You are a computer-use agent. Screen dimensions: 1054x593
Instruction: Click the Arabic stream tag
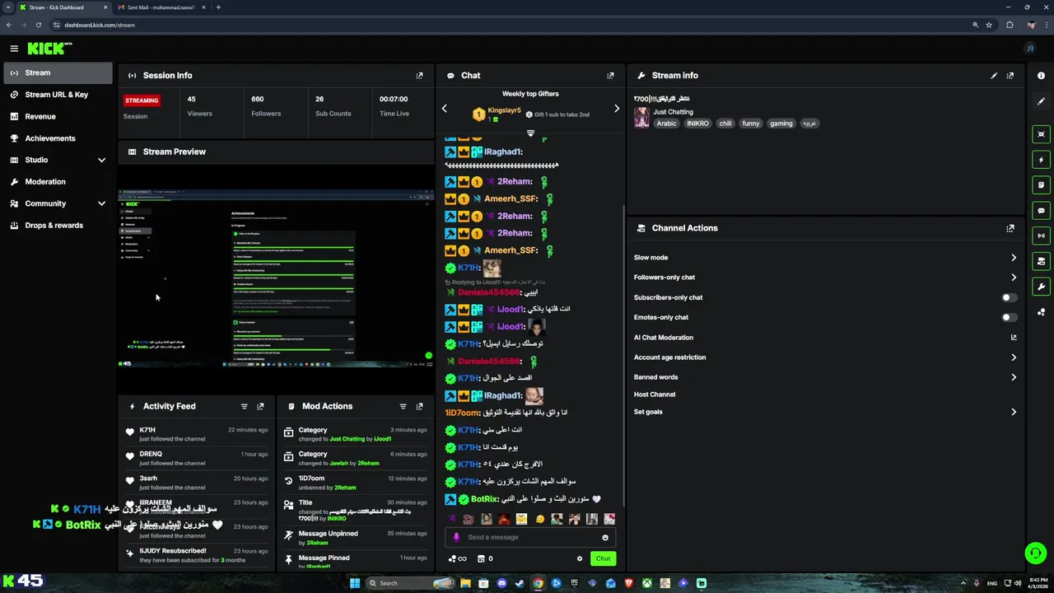coord(666,124)
